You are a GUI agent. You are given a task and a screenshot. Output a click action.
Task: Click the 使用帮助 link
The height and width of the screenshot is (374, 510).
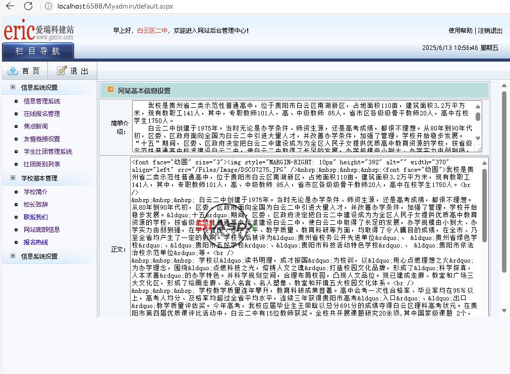(461, 31)
